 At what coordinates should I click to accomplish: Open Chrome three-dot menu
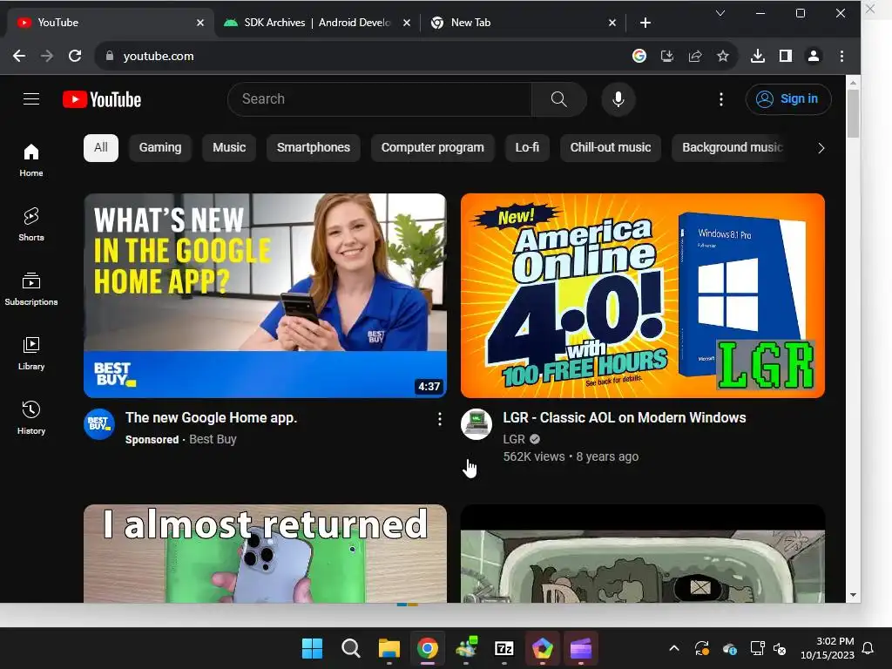[841, 56]
